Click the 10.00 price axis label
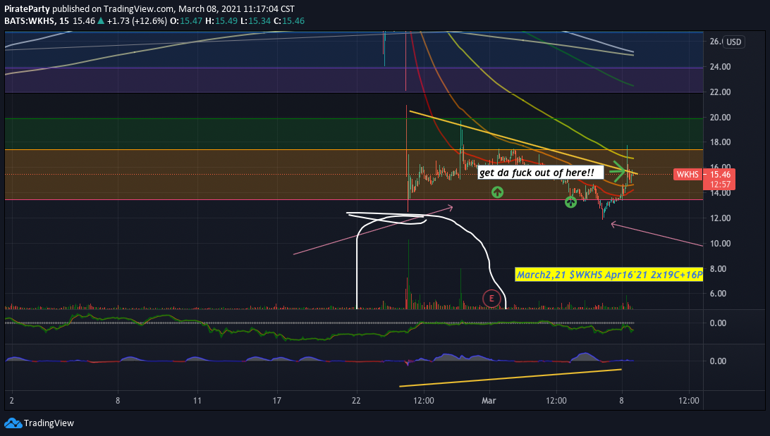 pyautogui.click(x=720, y=244)
